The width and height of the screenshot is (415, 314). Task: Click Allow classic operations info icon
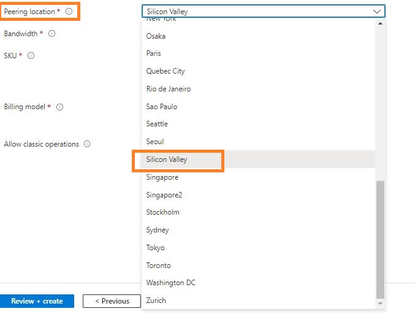(x=87, y=144)
